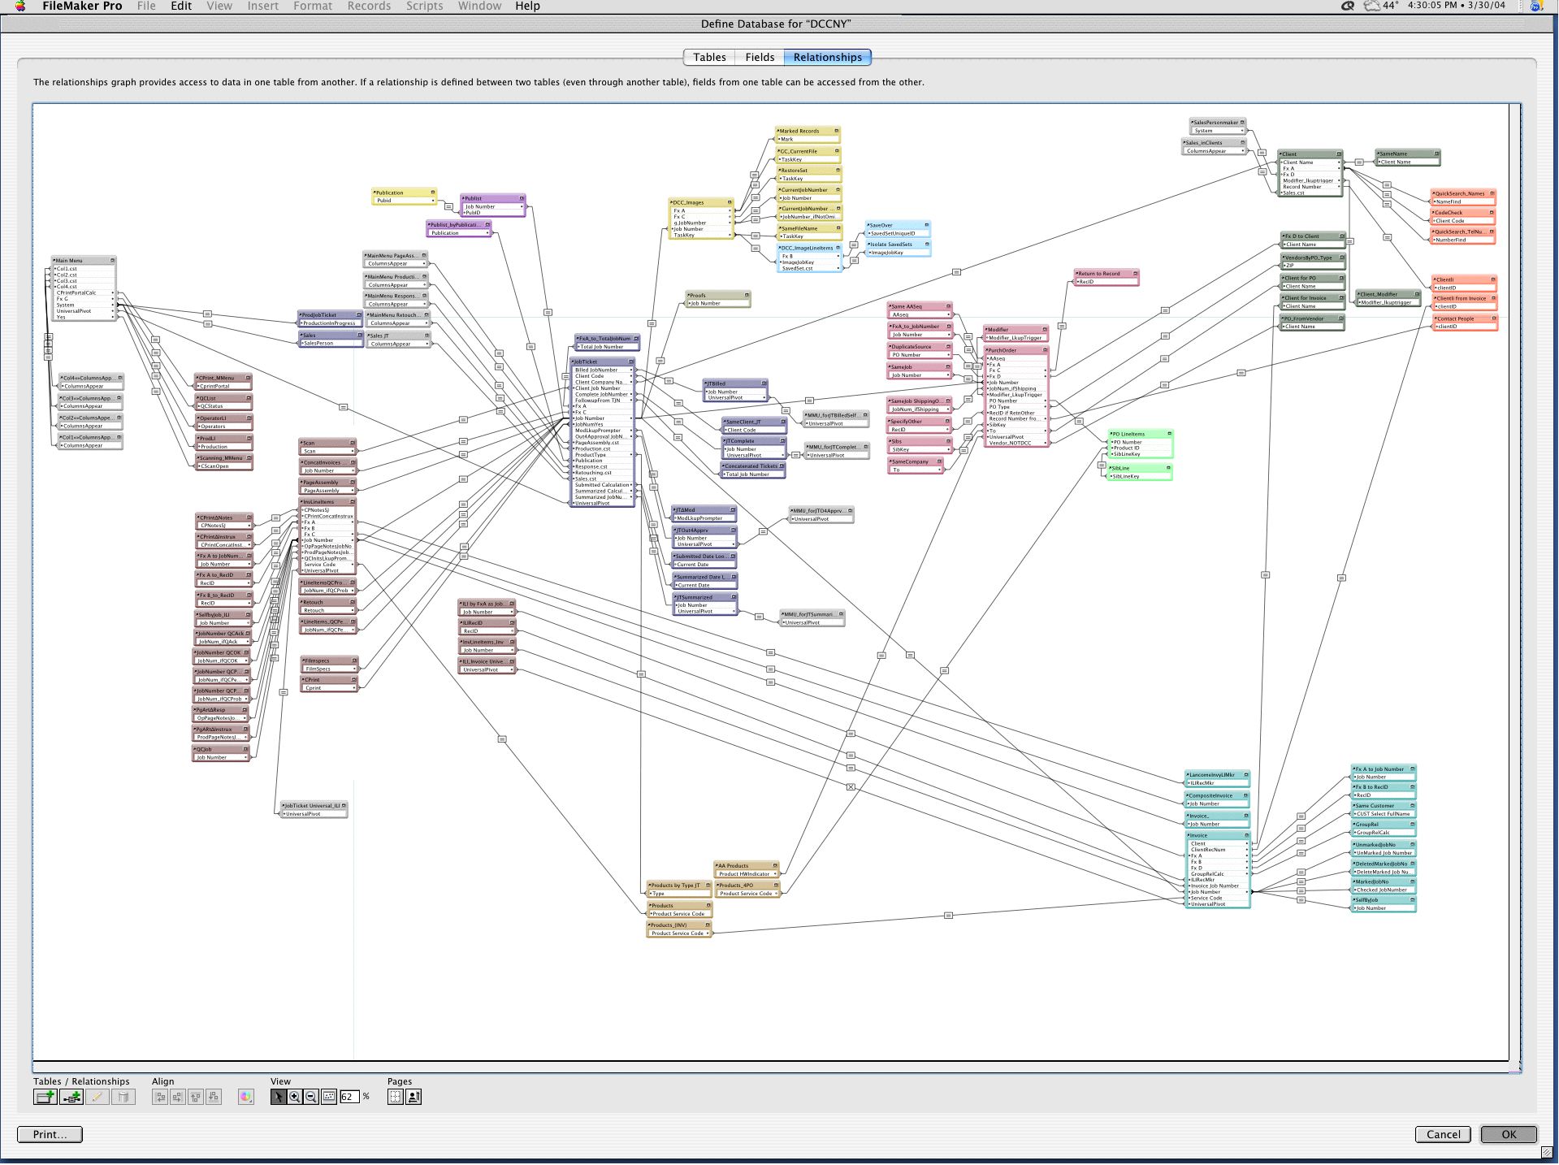Select the pointer selection tool
Viewport: 1559px width, 1165px height.
click(x=278, y=1098)
